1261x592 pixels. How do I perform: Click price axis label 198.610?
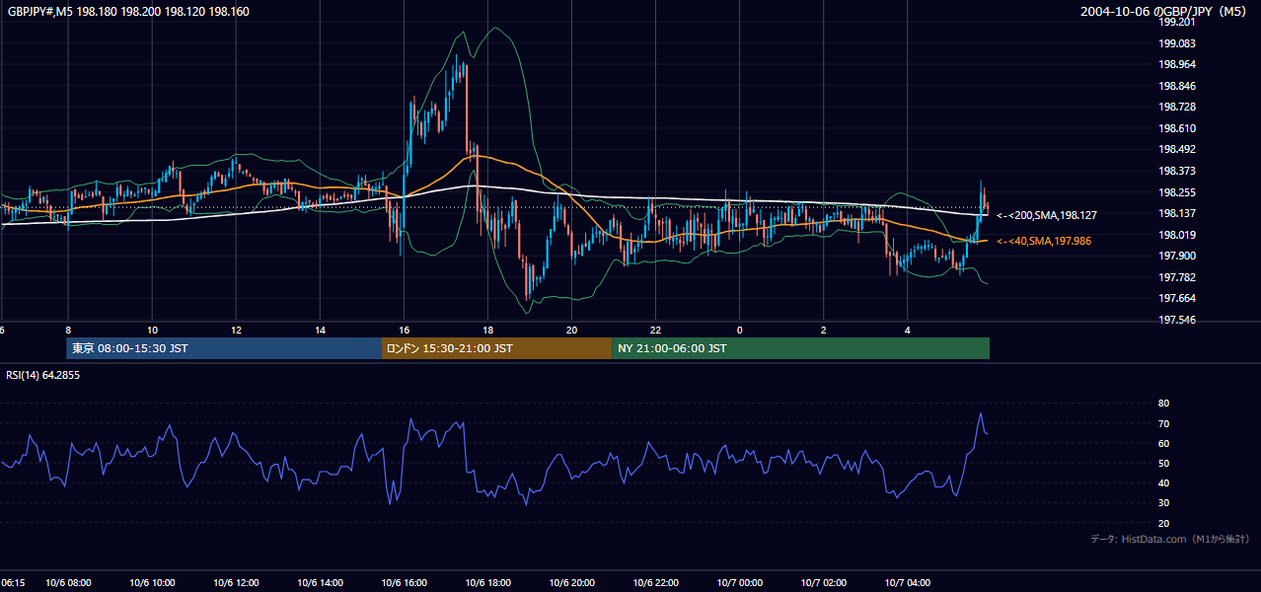point(1176,128)
